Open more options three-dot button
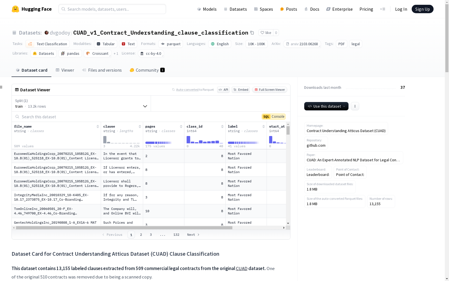Viewport: 449px width, 281px height. (355, 106)
